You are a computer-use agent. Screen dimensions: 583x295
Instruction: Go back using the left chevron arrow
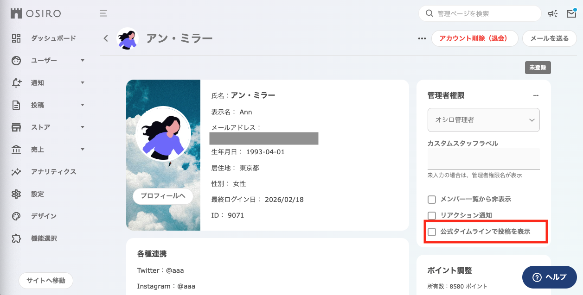pyautogui.click(x=106, y=38)
